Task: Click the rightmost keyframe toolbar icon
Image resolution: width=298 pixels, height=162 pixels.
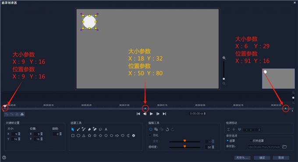Action: pyautogui.click(x=22, y=114)
